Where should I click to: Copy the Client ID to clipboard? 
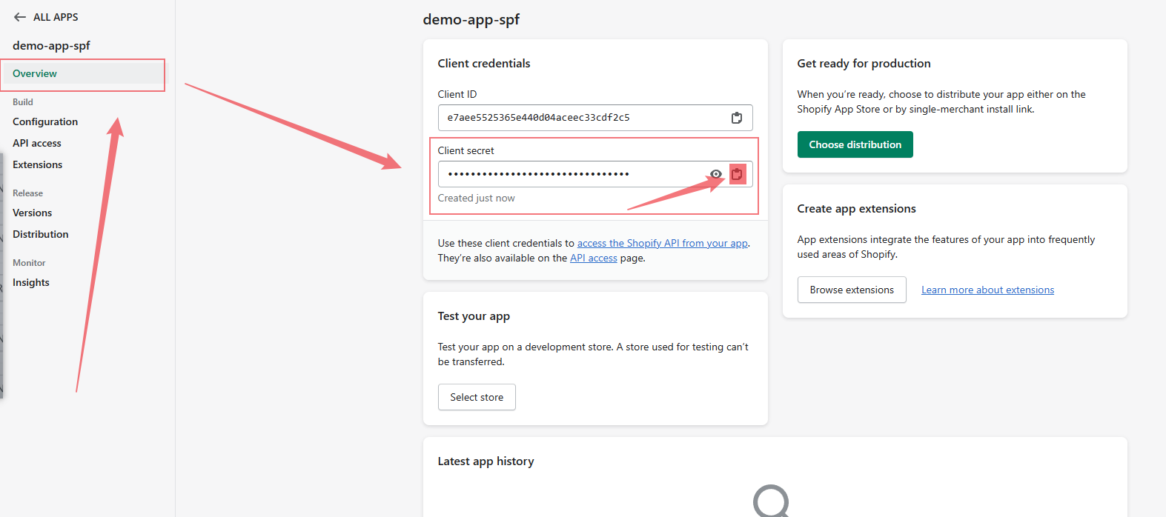[737, 118]
